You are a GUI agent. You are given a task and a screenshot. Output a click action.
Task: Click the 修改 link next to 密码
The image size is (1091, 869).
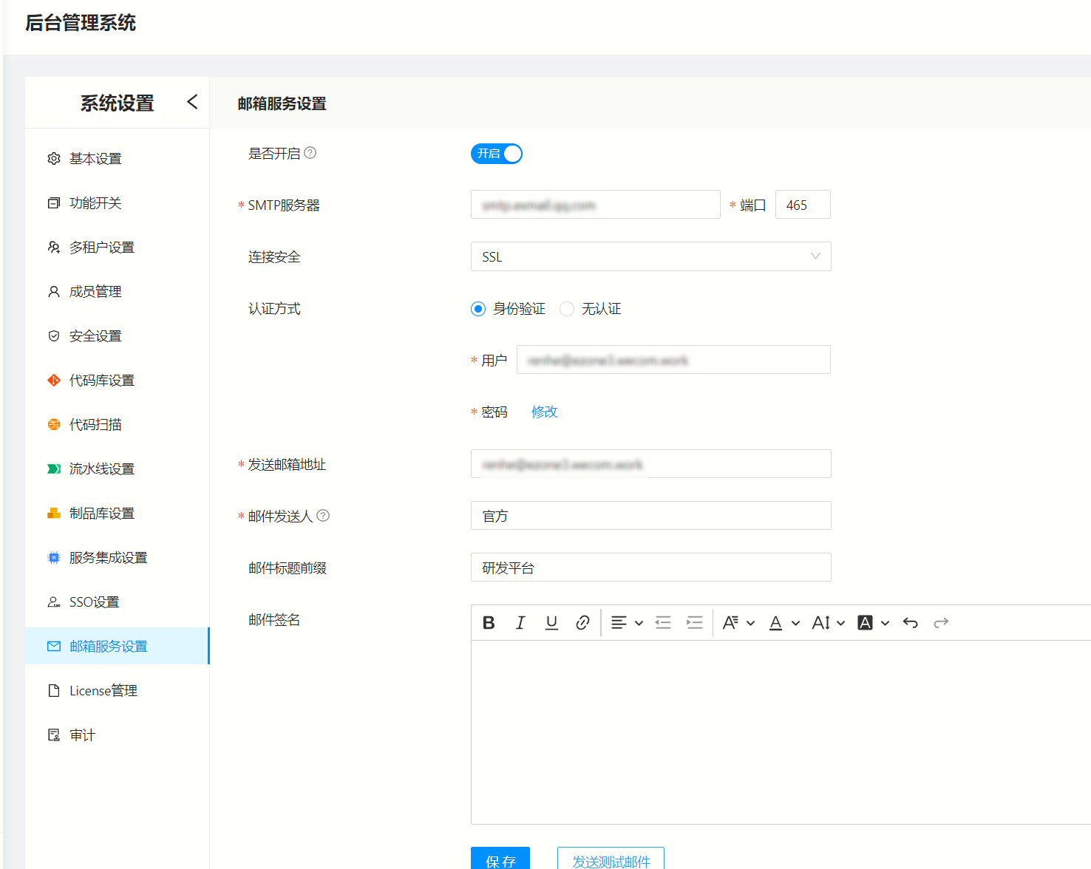544,412
